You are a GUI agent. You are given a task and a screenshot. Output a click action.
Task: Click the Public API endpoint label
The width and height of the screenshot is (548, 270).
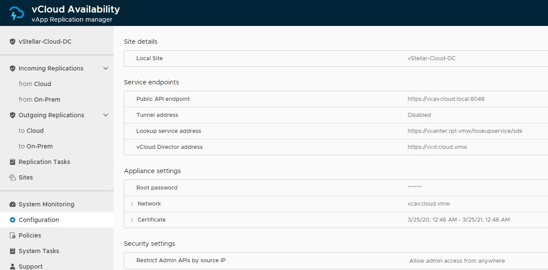(x=163, y=99)
